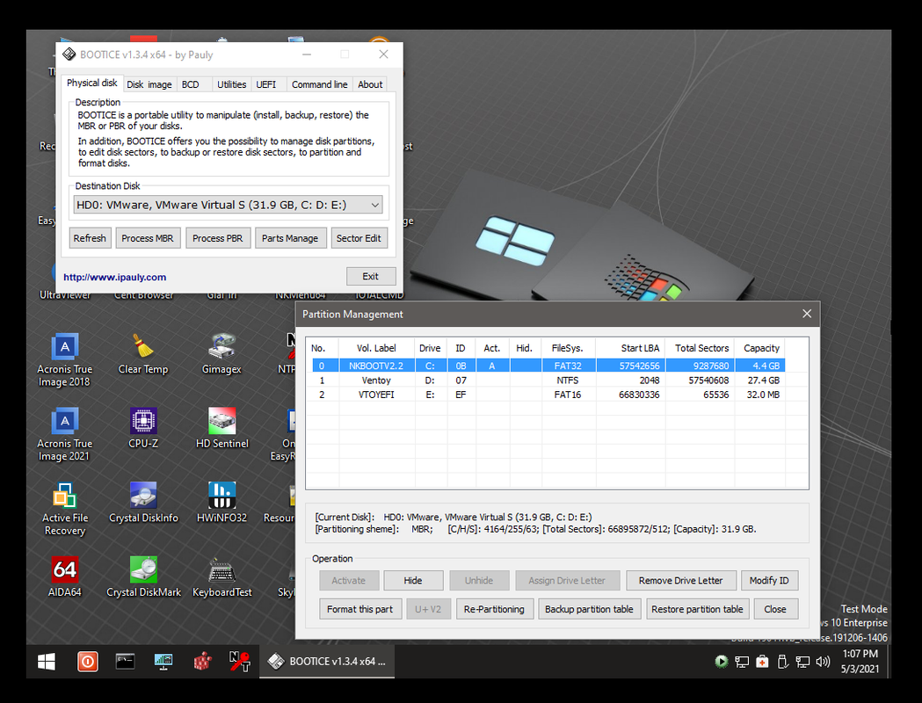Click Process MBR button
This screenshot has width=922, height=703.
(x=148, y=238)
